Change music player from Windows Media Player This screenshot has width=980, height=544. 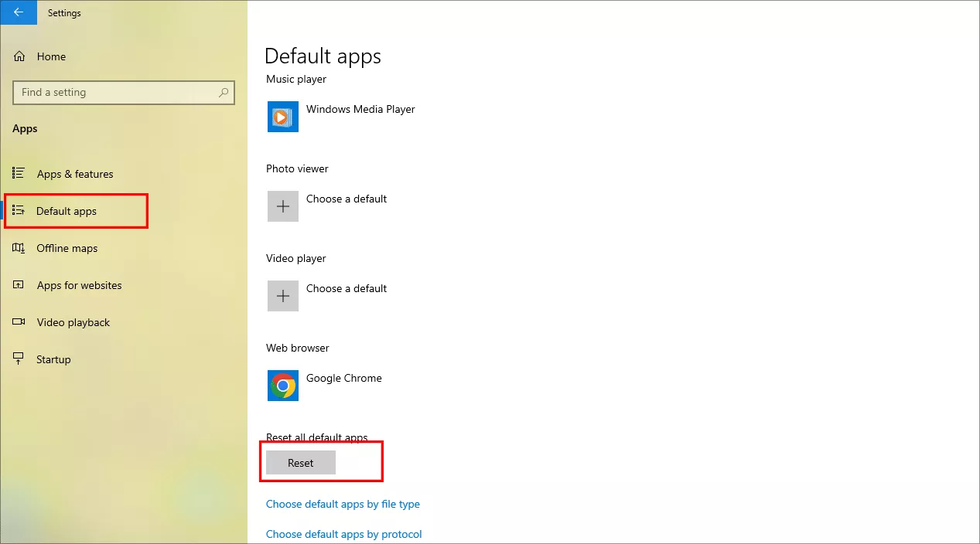click(360, 110)
